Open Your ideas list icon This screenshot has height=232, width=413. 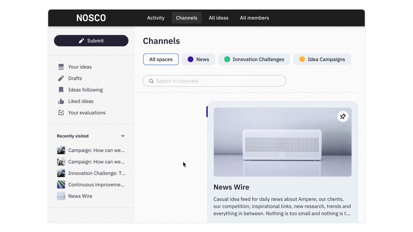coord(61,67)
